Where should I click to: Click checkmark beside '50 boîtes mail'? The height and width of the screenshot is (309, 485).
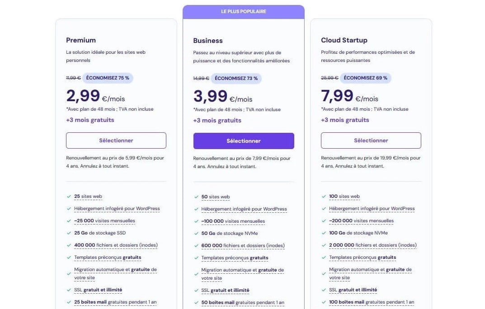[196, 303]
